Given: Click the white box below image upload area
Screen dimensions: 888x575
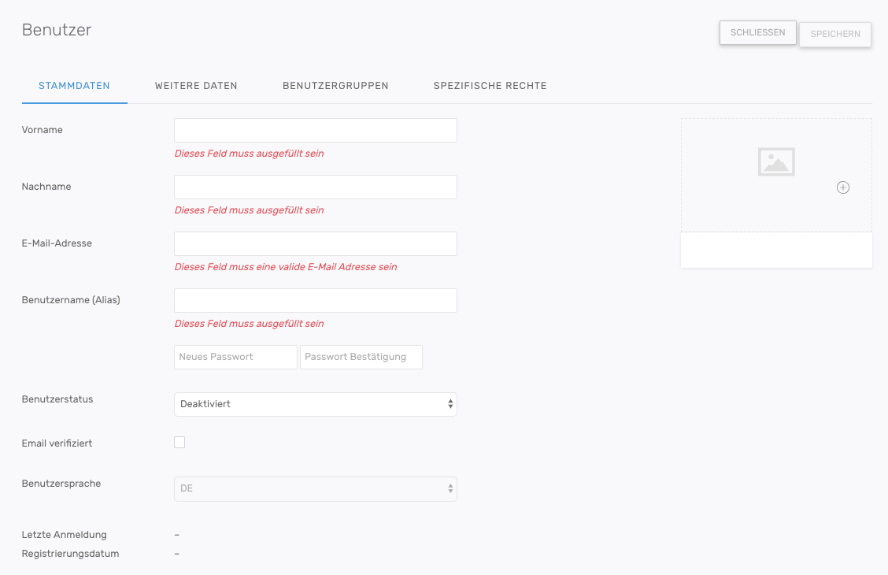Looking at the screenshot, I should click(776, 250).
